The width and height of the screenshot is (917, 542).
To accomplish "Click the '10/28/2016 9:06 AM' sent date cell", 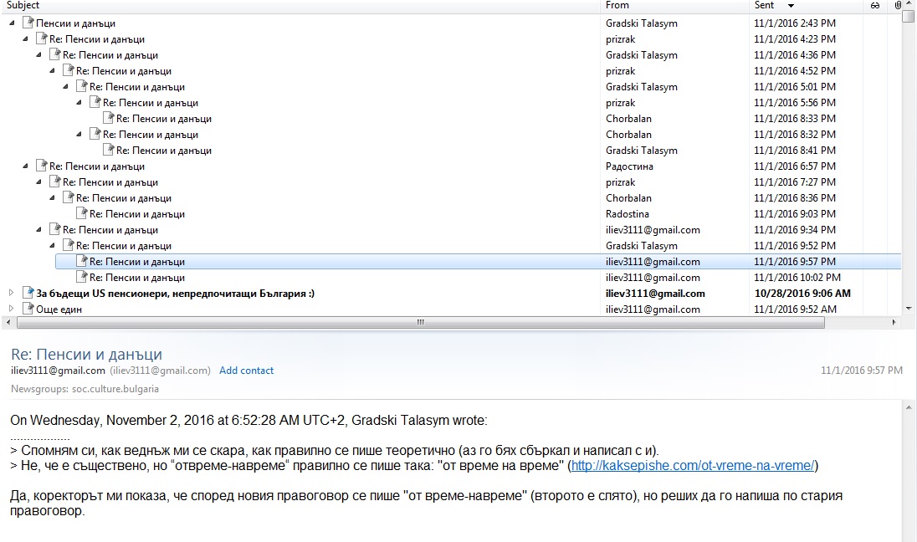I will [x=802, y=293].
